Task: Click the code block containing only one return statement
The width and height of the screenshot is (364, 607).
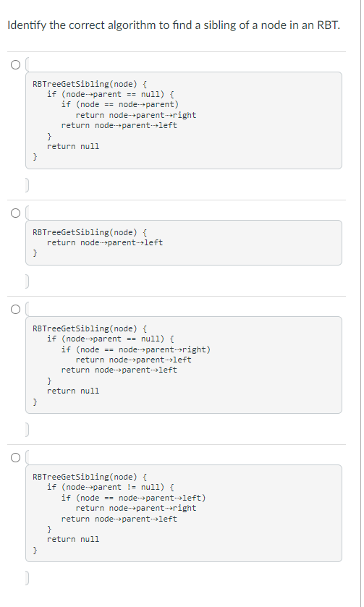Action: pos(184,242)
